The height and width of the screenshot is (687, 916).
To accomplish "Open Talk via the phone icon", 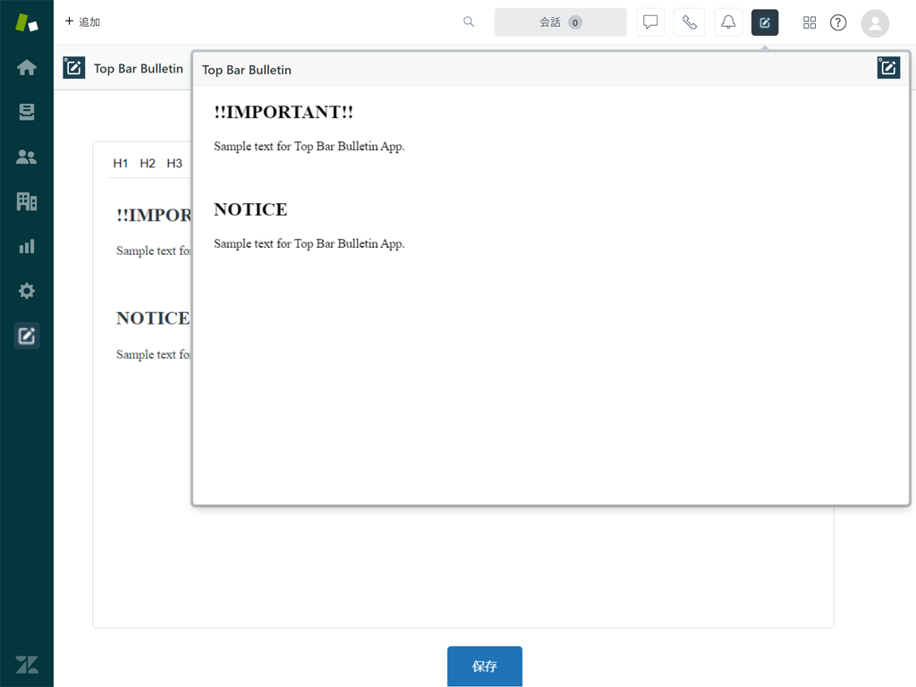I will coord(689,22).
